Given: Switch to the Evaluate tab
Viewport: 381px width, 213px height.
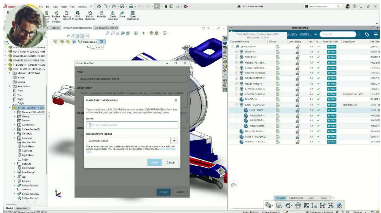Looking at the screenshot, I should pos(55,28).
